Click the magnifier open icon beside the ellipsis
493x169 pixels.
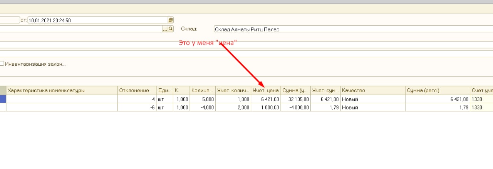pyautogui.click(x=171, y=29)
